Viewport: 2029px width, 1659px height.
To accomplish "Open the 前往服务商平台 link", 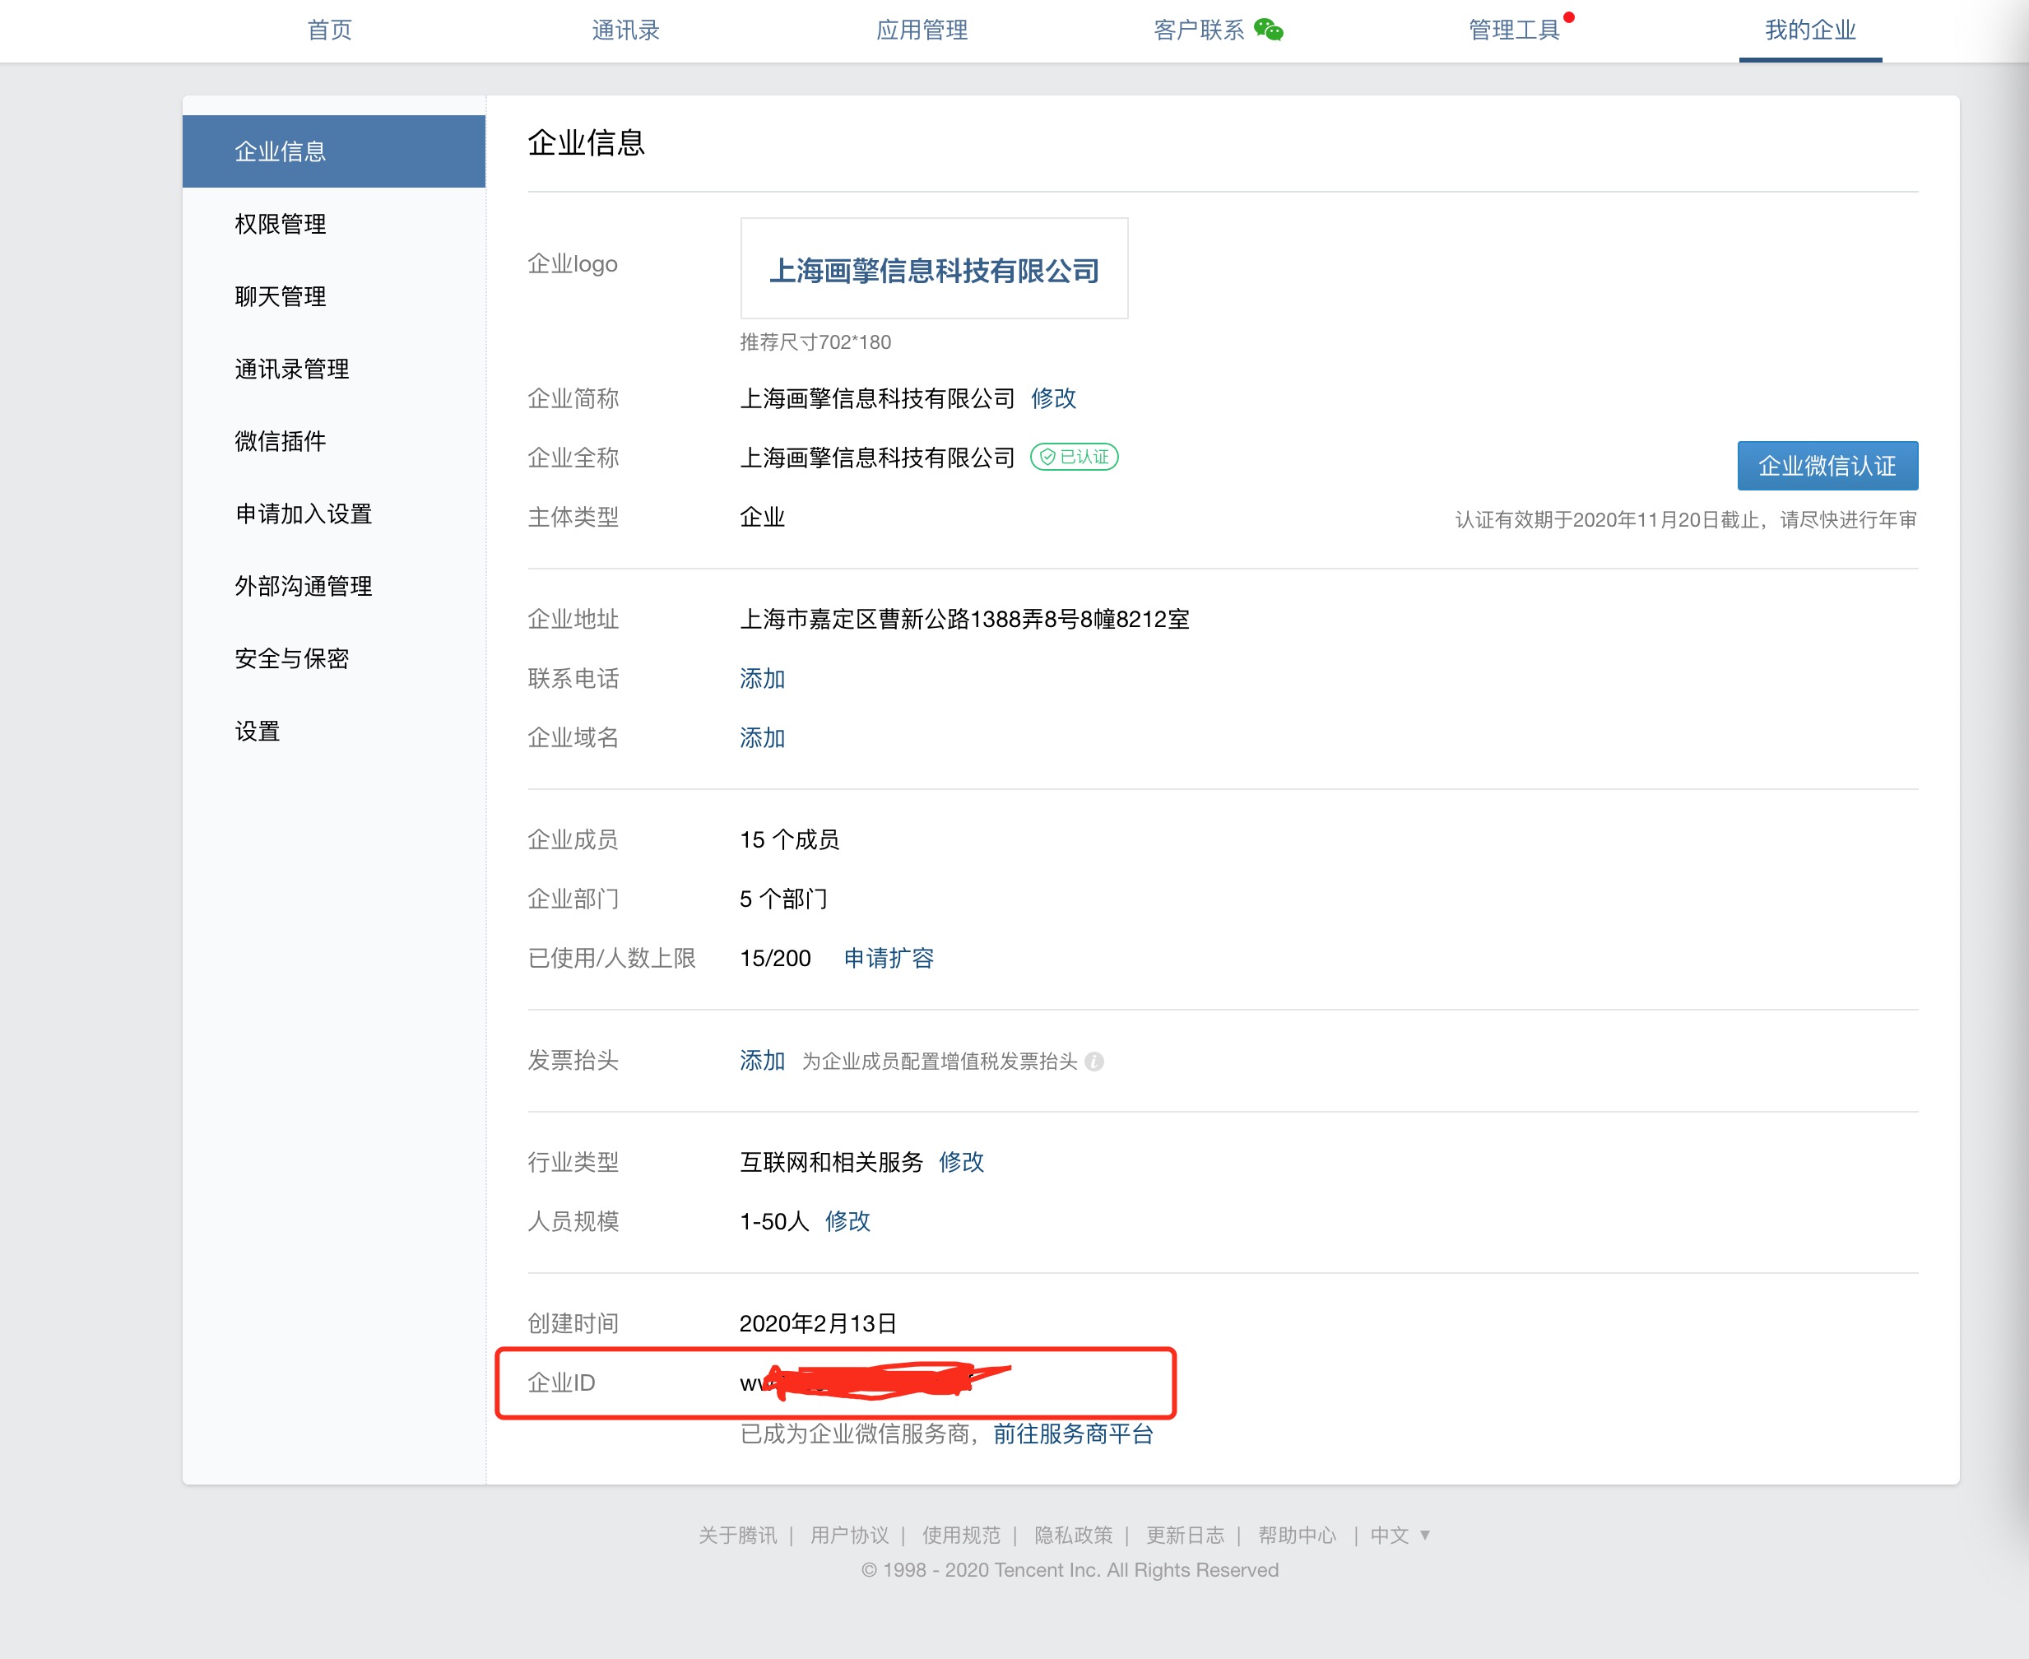I will coord(1073,1434).
